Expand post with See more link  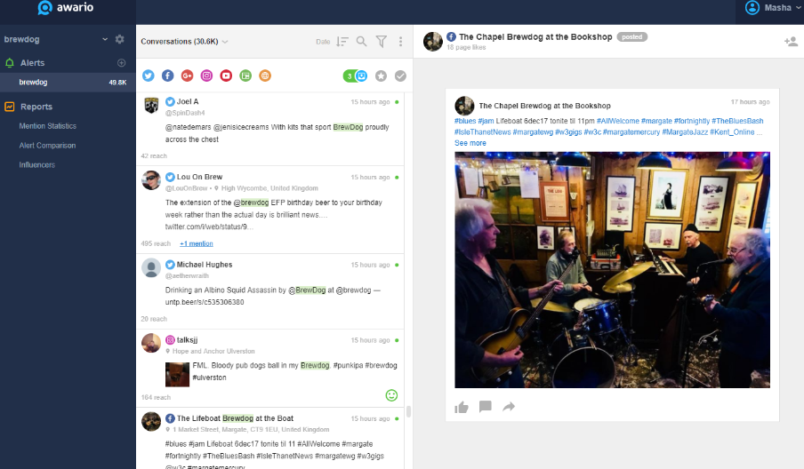click(x=470, y=143)
